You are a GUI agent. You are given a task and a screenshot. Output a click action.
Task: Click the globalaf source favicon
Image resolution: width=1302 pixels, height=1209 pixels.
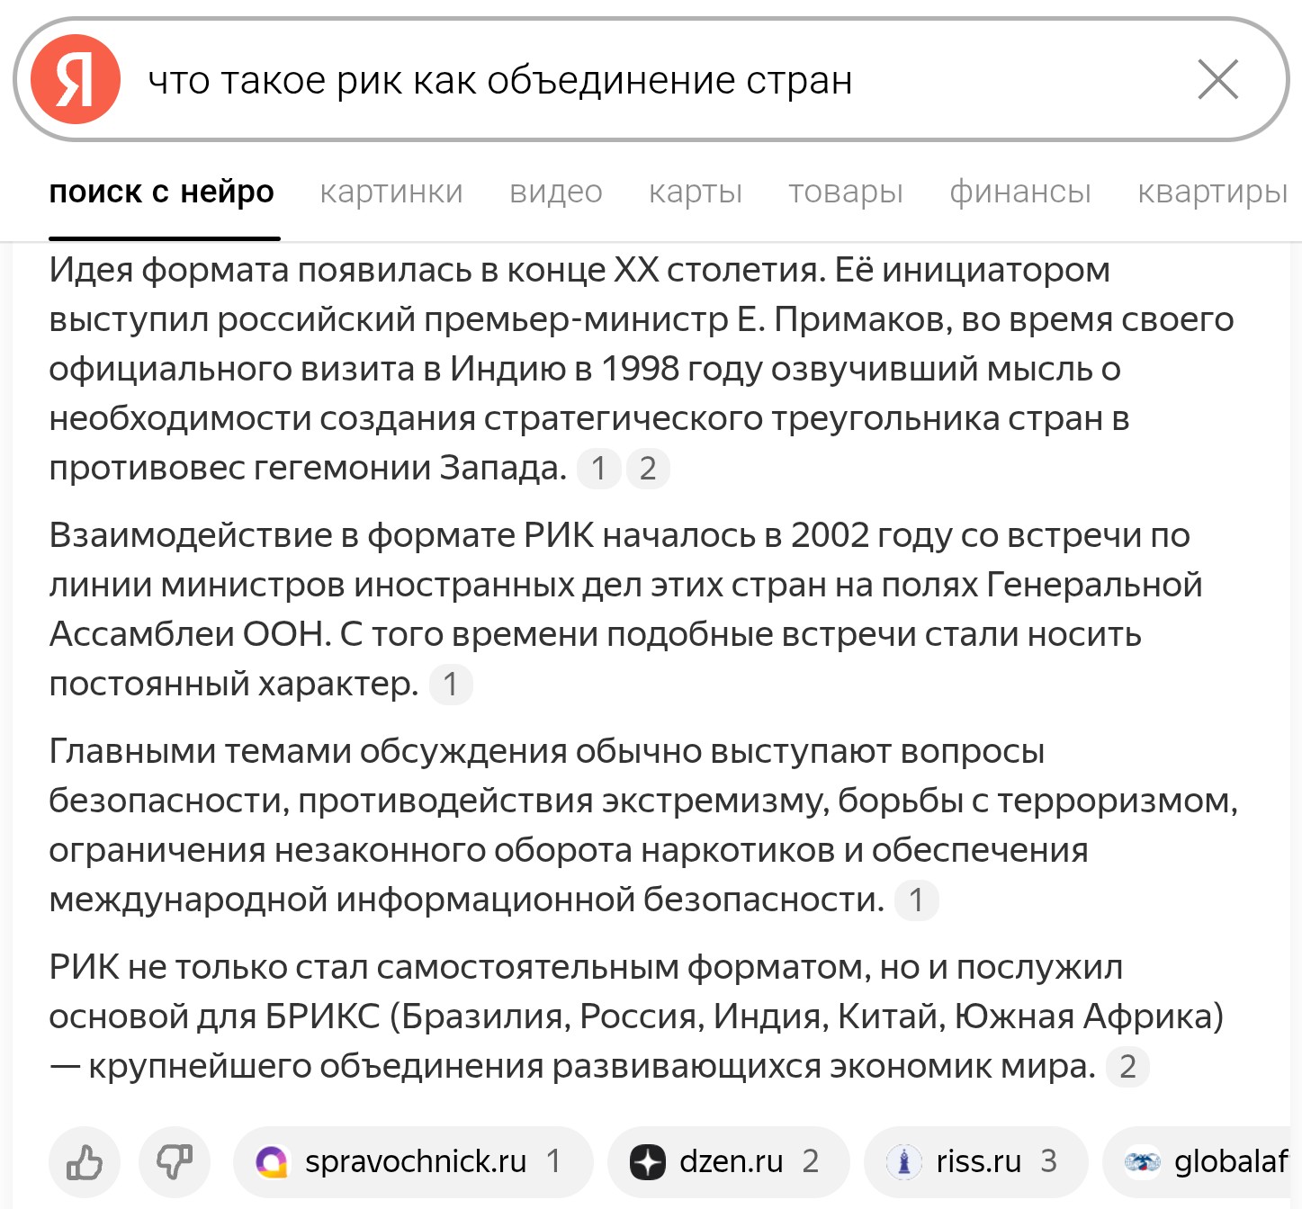[1143, 1162]
